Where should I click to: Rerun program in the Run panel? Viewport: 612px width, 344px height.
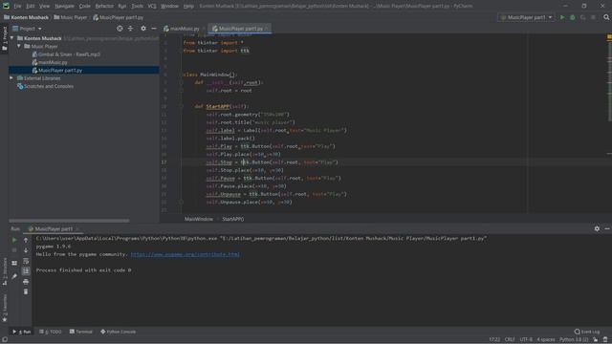14,240
